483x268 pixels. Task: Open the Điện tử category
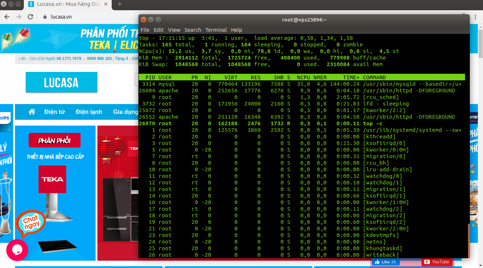55,112
